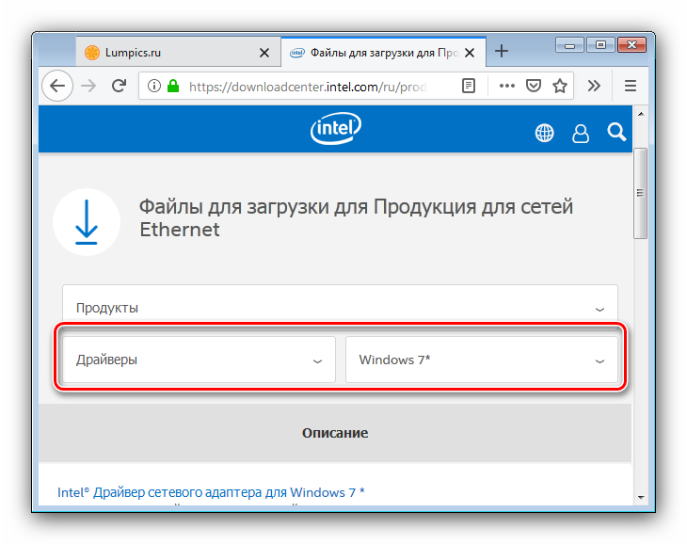Image resolution: width=687 pixels, height=544 pixels.
Task: Click the green padlock security icon
Action: coord(173,86)
